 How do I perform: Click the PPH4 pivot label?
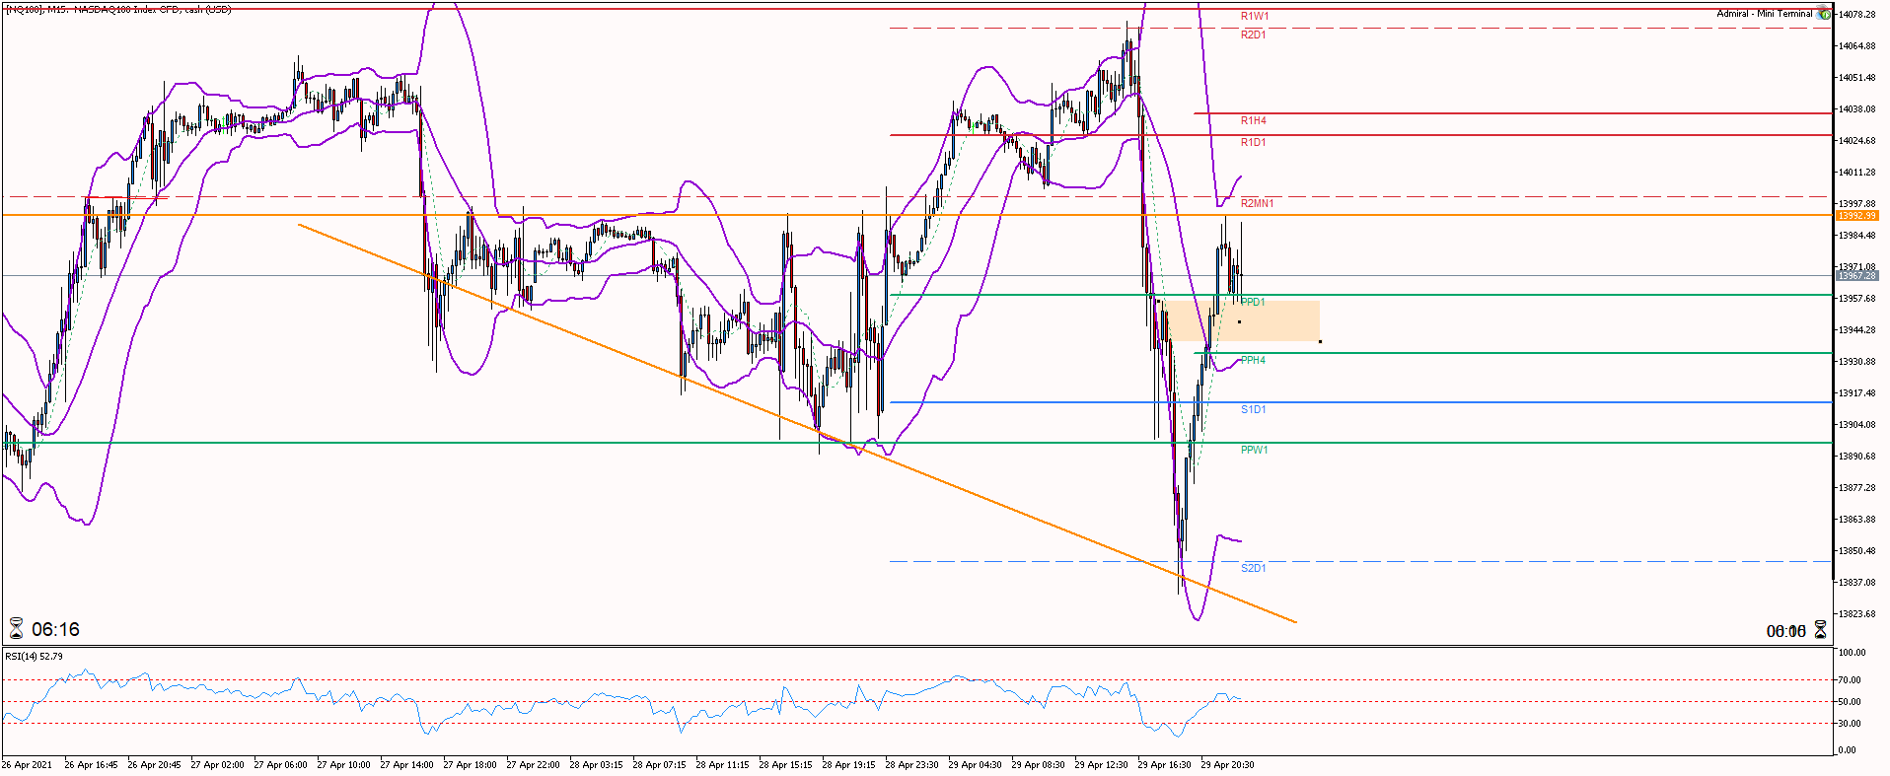tap(1253, 360)
